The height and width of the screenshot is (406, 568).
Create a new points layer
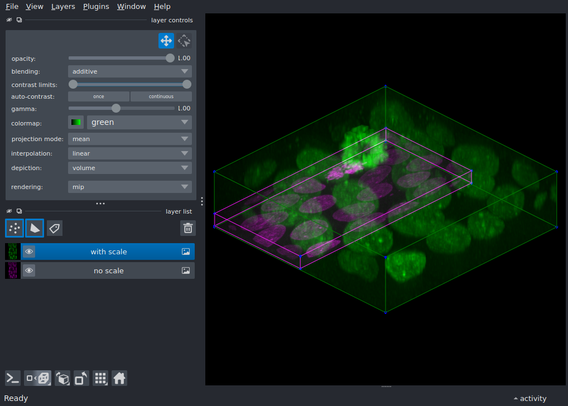[x=15, y=228]
